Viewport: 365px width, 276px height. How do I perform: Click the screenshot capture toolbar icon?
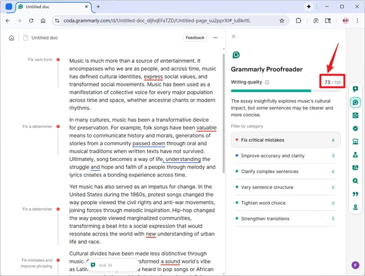(316, 21)
